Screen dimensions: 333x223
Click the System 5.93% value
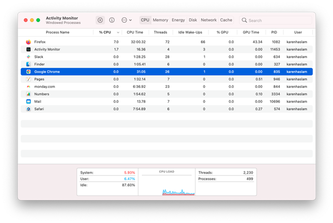click(129, 173)
